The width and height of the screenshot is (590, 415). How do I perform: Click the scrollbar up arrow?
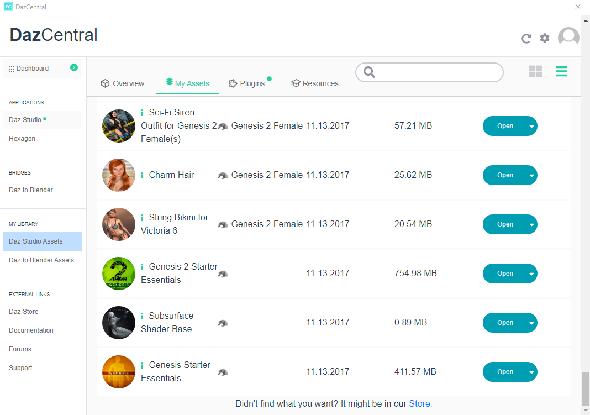click(x=586, y=20)
